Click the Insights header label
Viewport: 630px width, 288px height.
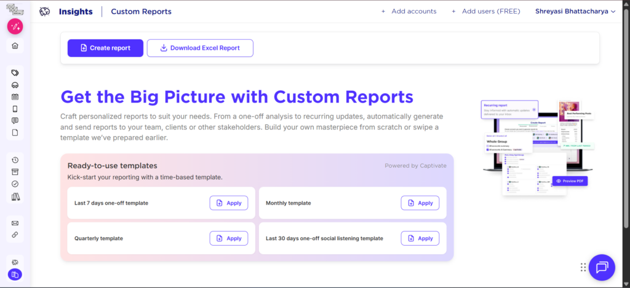pyautogui.click(x=76, y=12)
